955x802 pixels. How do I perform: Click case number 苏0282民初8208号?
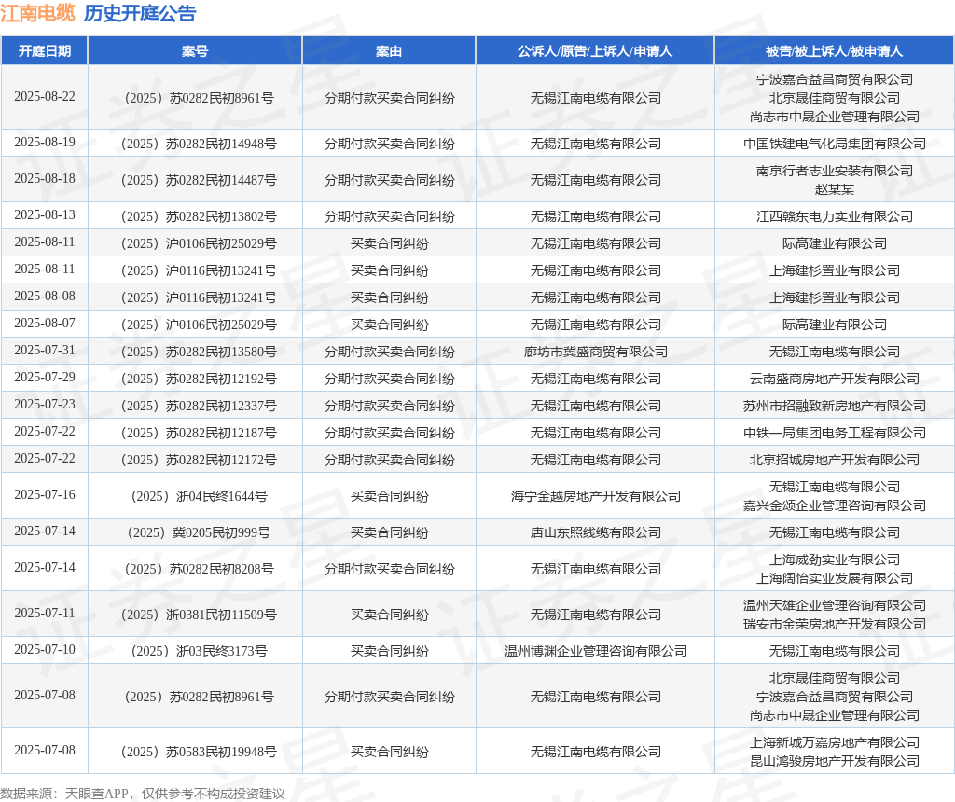coord(199,570)
